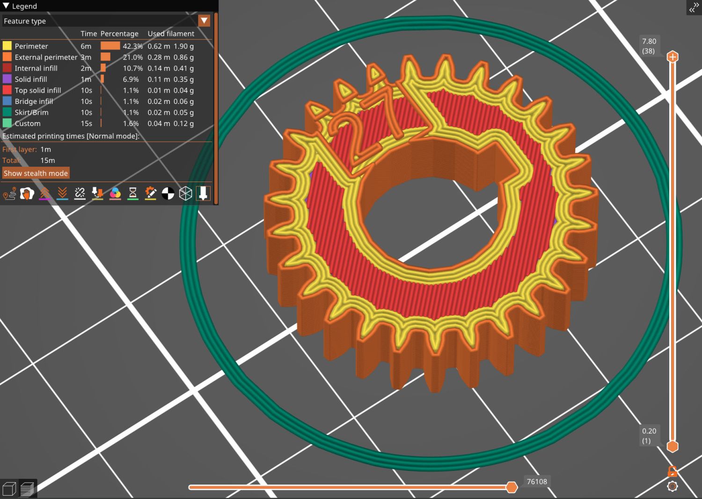Screen dimensions: 702x499
Task: Toggle the center of mass indicator
Action: coord(168,193)
